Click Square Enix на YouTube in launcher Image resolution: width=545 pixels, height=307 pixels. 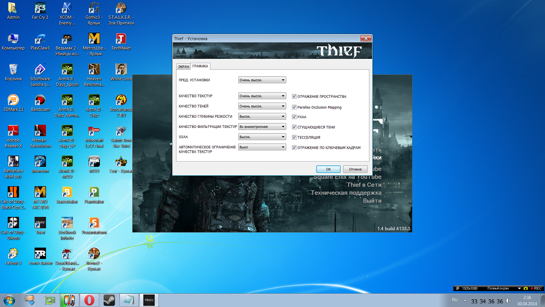click(x=348, y=177)
